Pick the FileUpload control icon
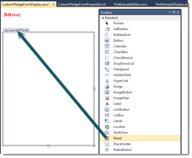The height and width of the screenshot is (158, 192). pyautogui.click(x=107, y=69)
